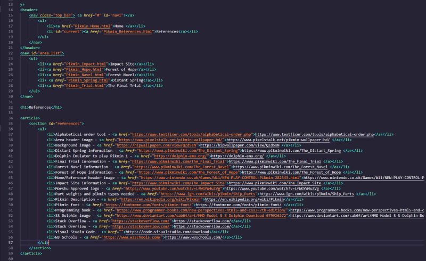Click "W3 Schools" text on line 56
The image size is (426, 261).
tap(66, 238)
